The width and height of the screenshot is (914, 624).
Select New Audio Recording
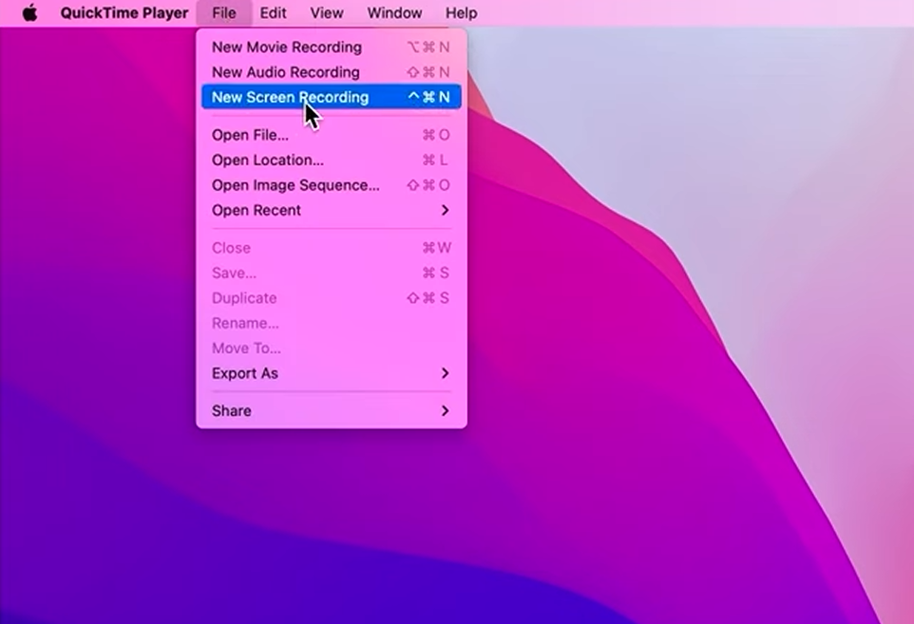pos(285,71)
